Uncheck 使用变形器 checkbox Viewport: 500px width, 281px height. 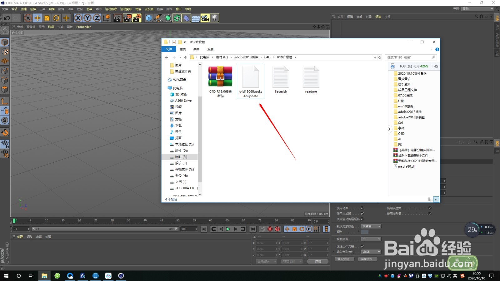(430, 214)
